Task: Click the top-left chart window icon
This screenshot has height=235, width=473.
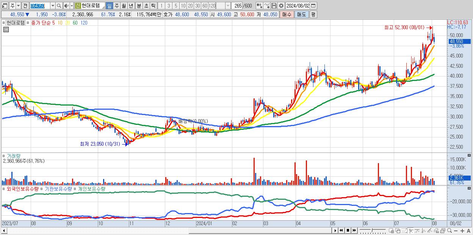Action: (5, 6)
